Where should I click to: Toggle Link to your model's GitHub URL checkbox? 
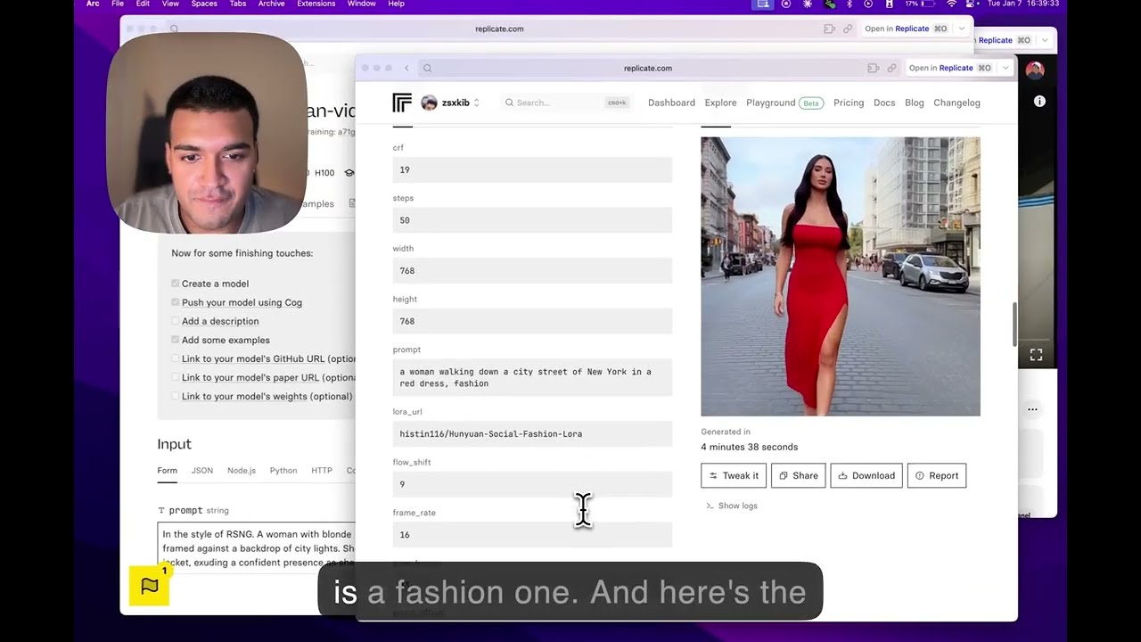coord(176,358)
